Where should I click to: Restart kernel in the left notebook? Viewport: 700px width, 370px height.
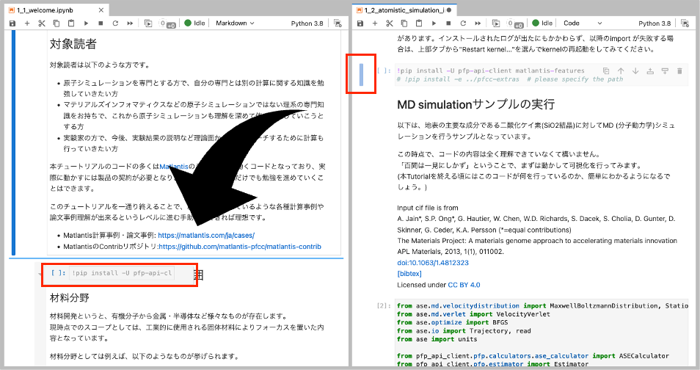pos(115,23)
